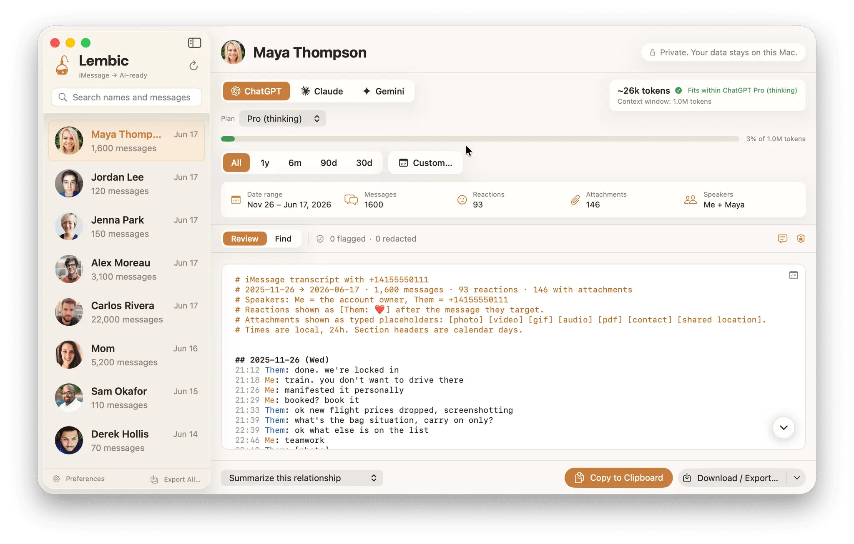Open Derek Hollis conversation
The image size is (854, 544).
126,441
